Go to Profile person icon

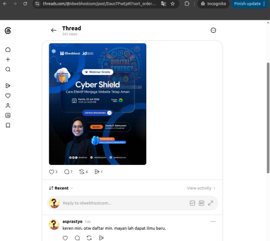click(8, 106)
